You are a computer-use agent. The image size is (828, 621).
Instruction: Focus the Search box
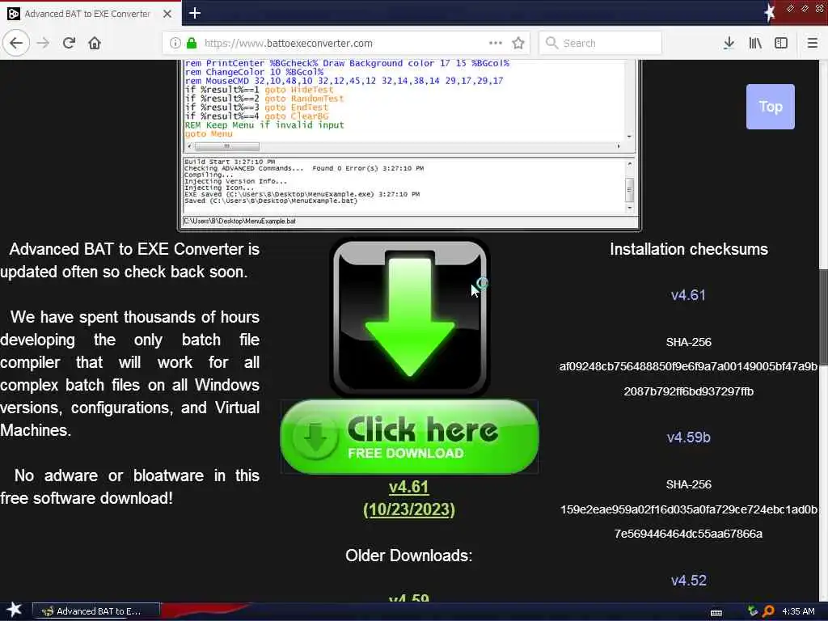click(601, 43)
